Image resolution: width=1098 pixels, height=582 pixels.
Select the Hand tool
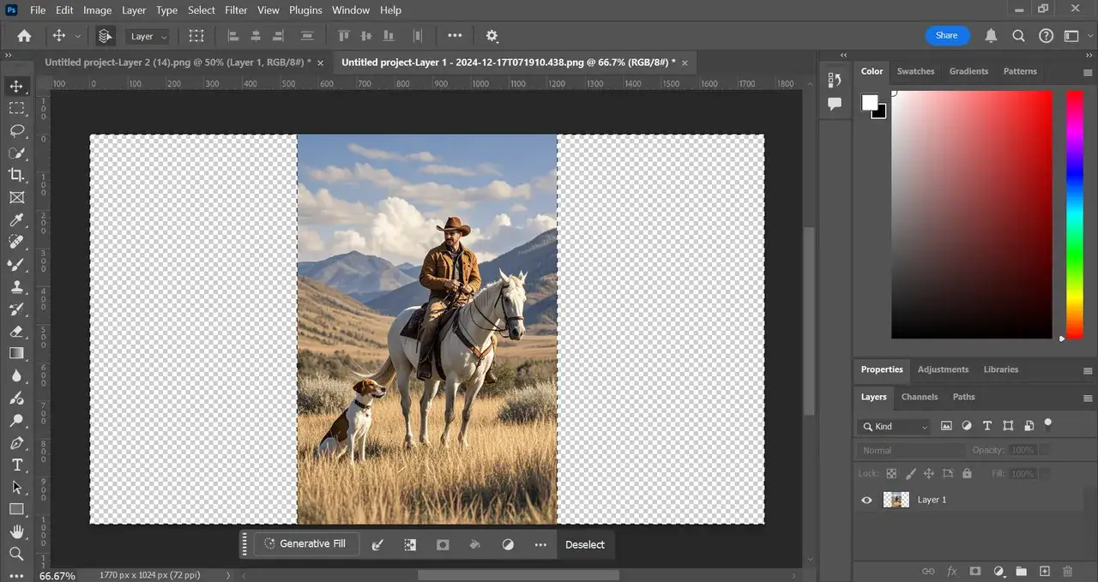point(16,531)
